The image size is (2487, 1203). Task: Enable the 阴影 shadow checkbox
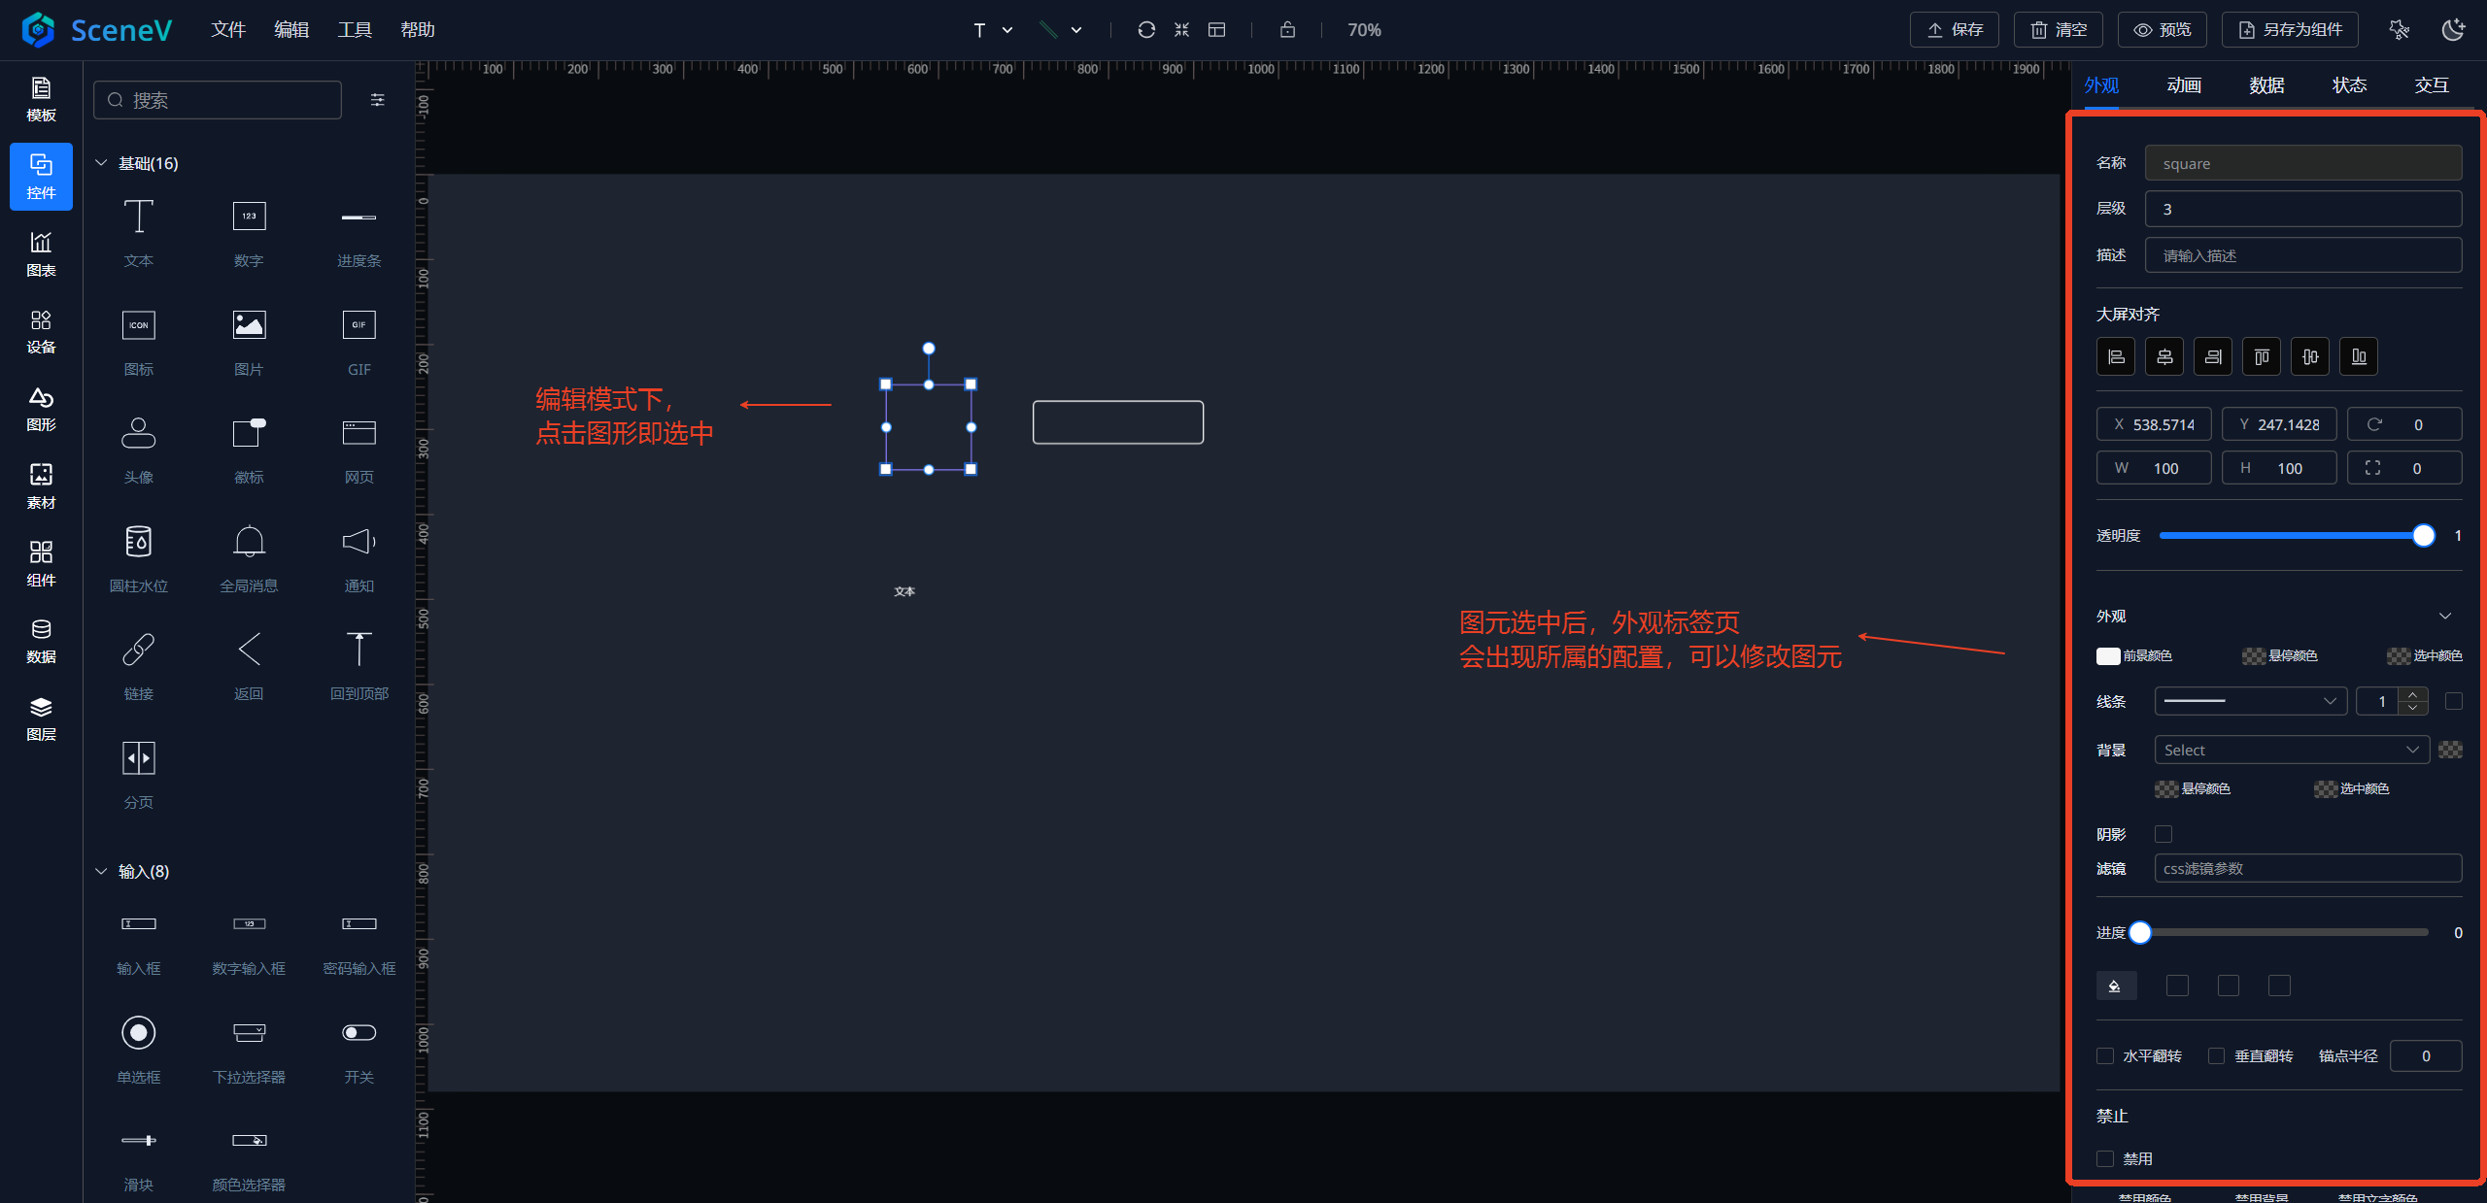tap(2163, 834)
